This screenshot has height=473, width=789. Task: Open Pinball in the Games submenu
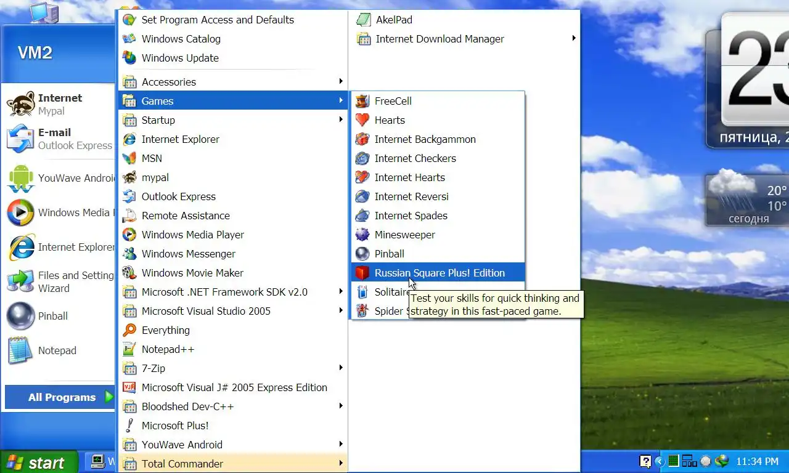(x=438, y=254)
